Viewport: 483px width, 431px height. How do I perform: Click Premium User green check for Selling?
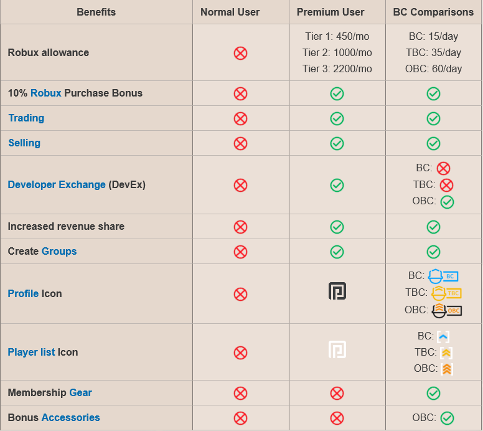337,143
